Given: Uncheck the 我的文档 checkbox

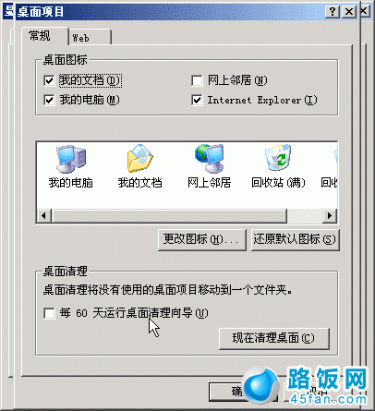Looking at the screenshot, I should [x=49, y=80].
